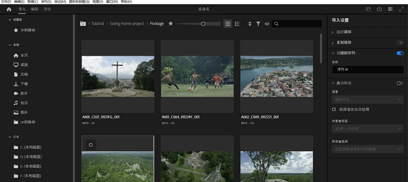Click the media browser vertical scrollbar
This screenshot has width=408, height=182.
point(321,48)
